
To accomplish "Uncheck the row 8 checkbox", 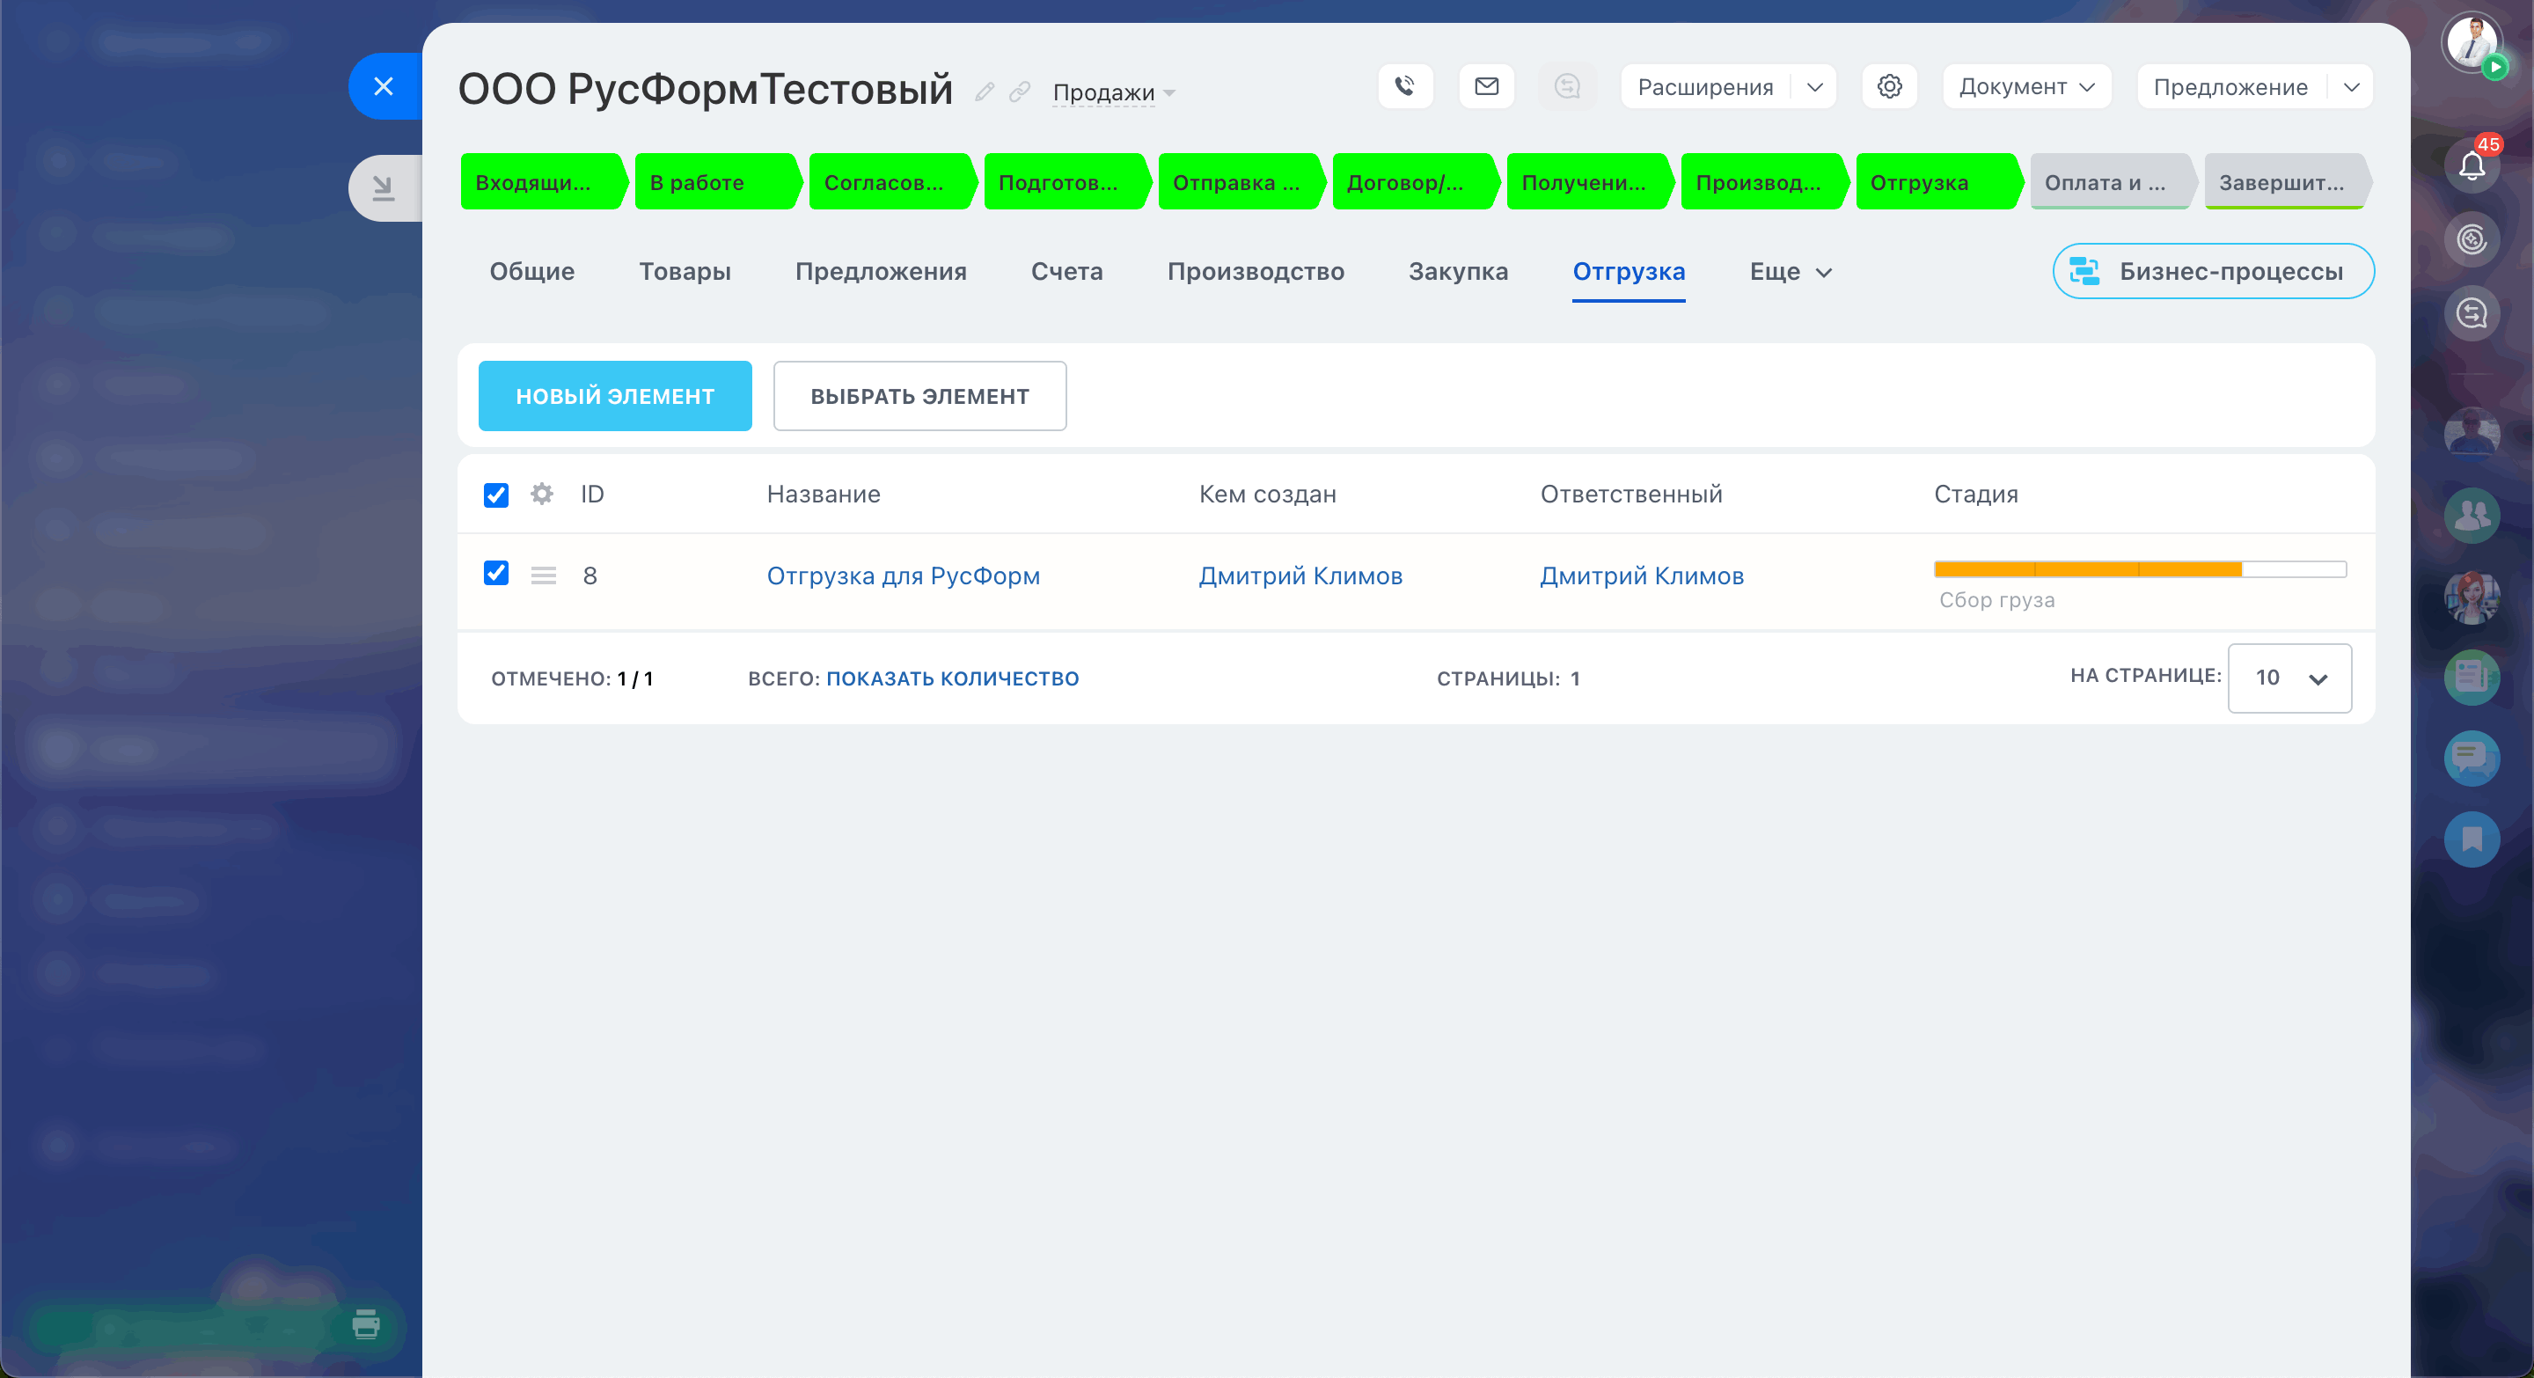I will point(495,574).
